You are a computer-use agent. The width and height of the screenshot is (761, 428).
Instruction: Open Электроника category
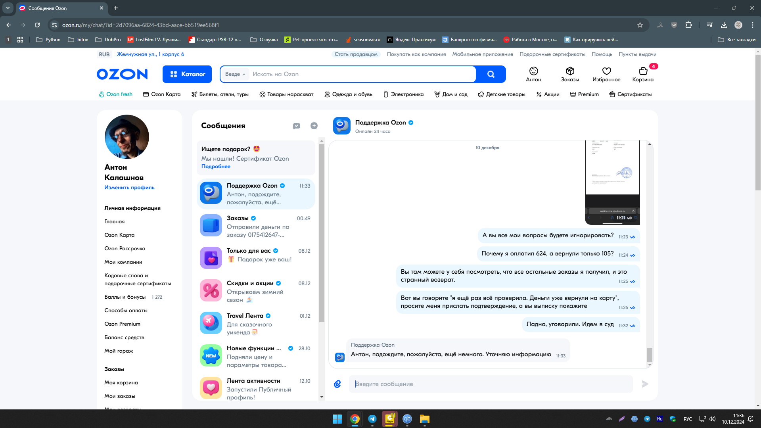(403, 94)
